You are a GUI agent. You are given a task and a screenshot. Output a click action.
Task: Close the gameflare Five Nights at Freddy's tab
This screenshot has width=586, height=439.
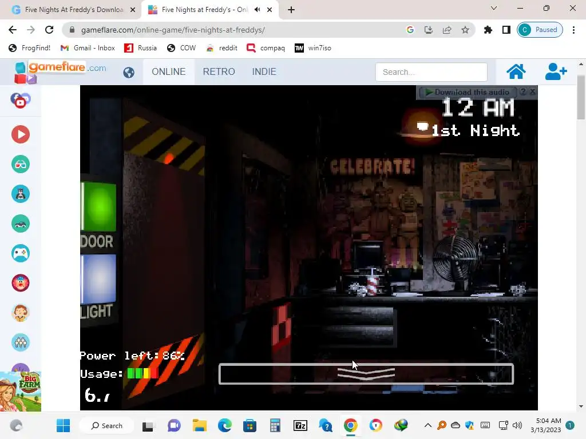pyautogui.click(x=270, y=10)
